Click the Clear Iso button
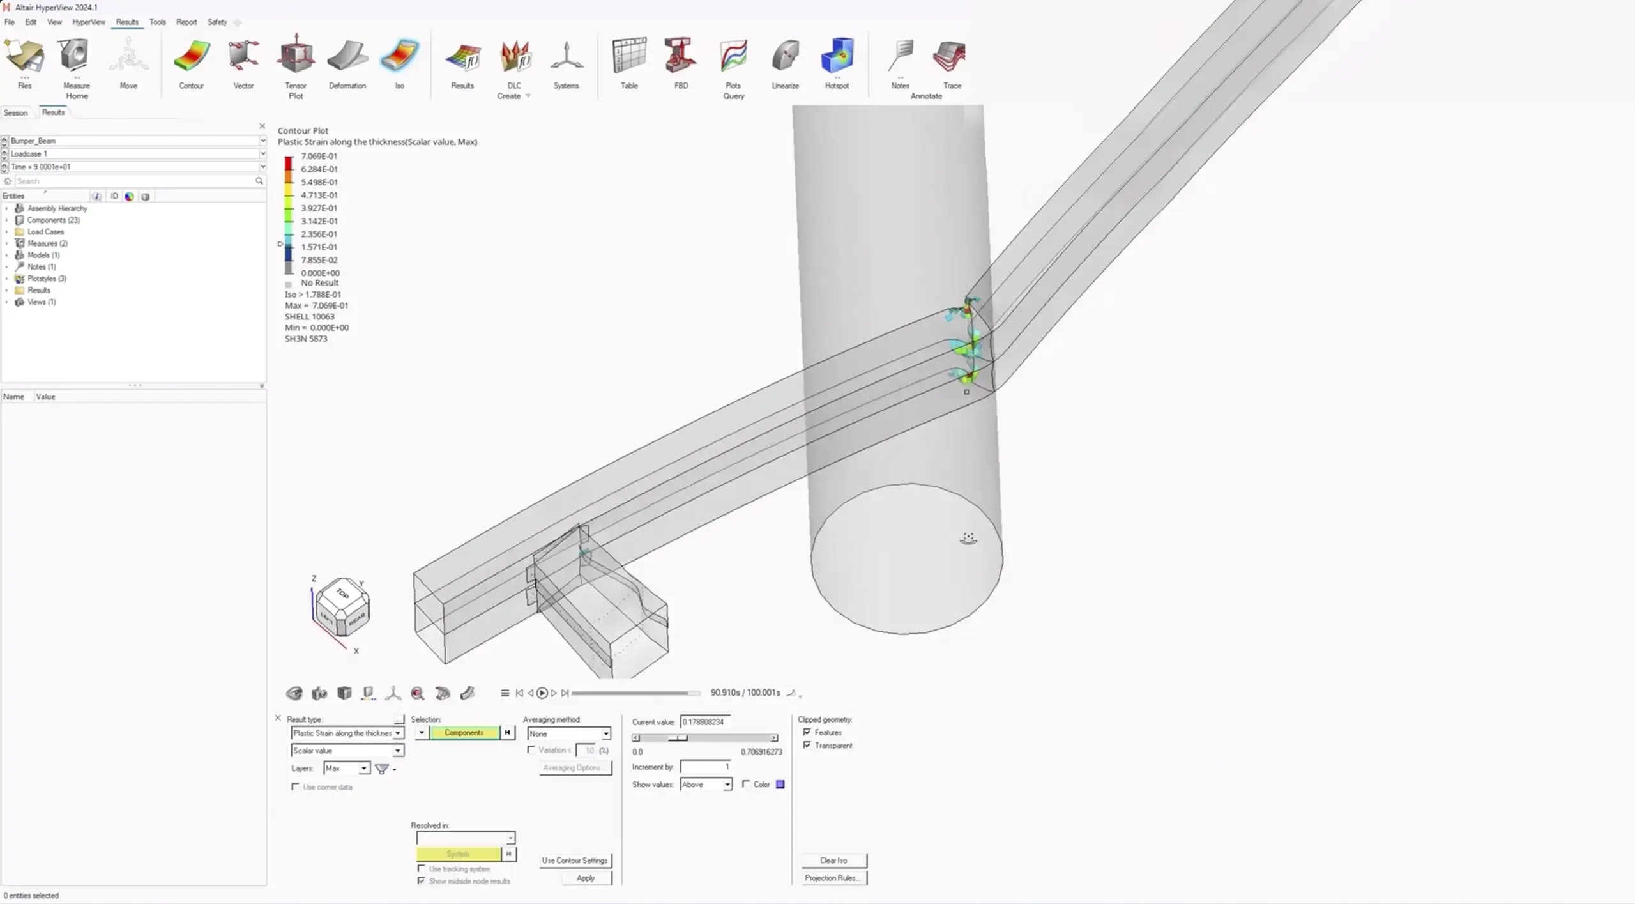The width and height of the screenshot is (1635, 904). (833, 861)
